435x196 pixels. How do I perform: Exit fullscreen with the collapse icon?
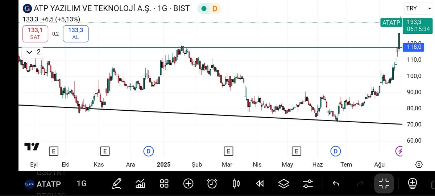point(384,183)
